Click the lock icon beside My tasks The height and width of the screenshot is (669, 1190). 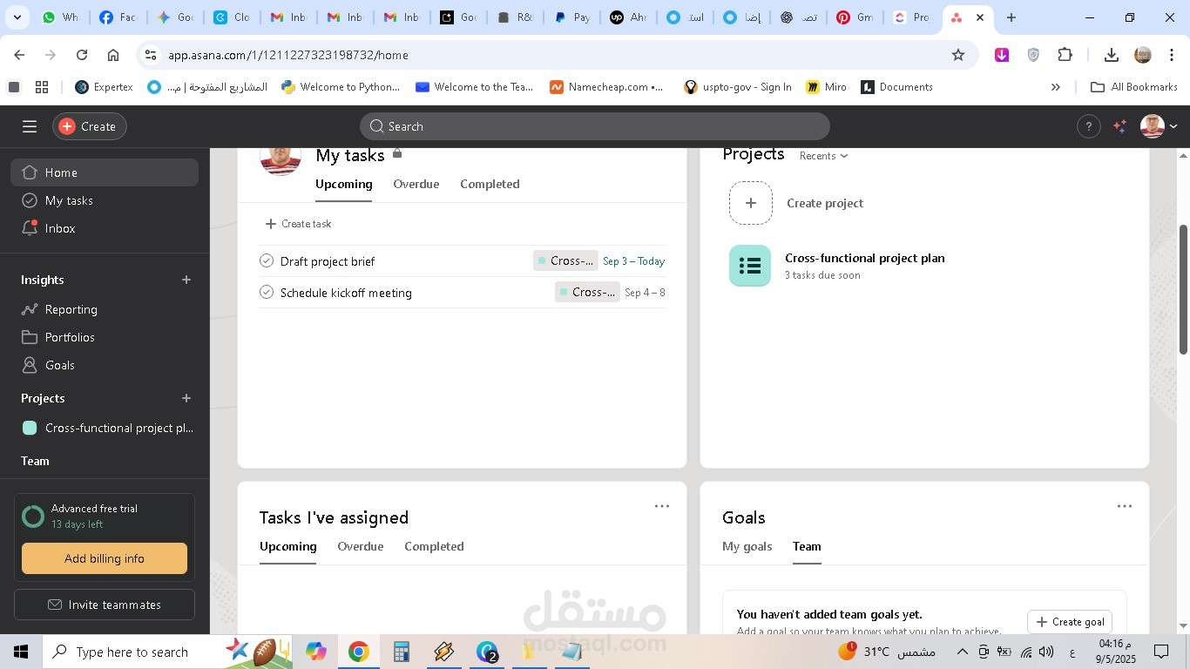point(397,153)
